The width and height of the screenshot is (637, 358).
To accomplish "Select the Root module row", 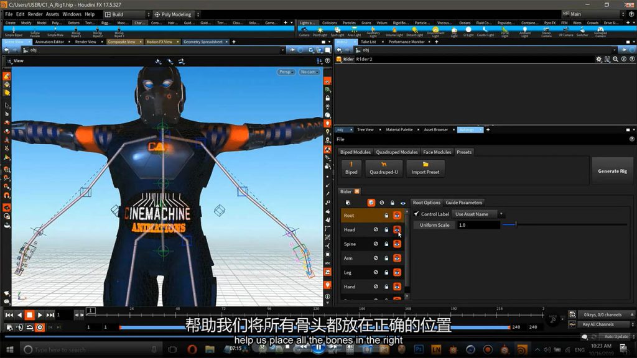I will point(373,216).
